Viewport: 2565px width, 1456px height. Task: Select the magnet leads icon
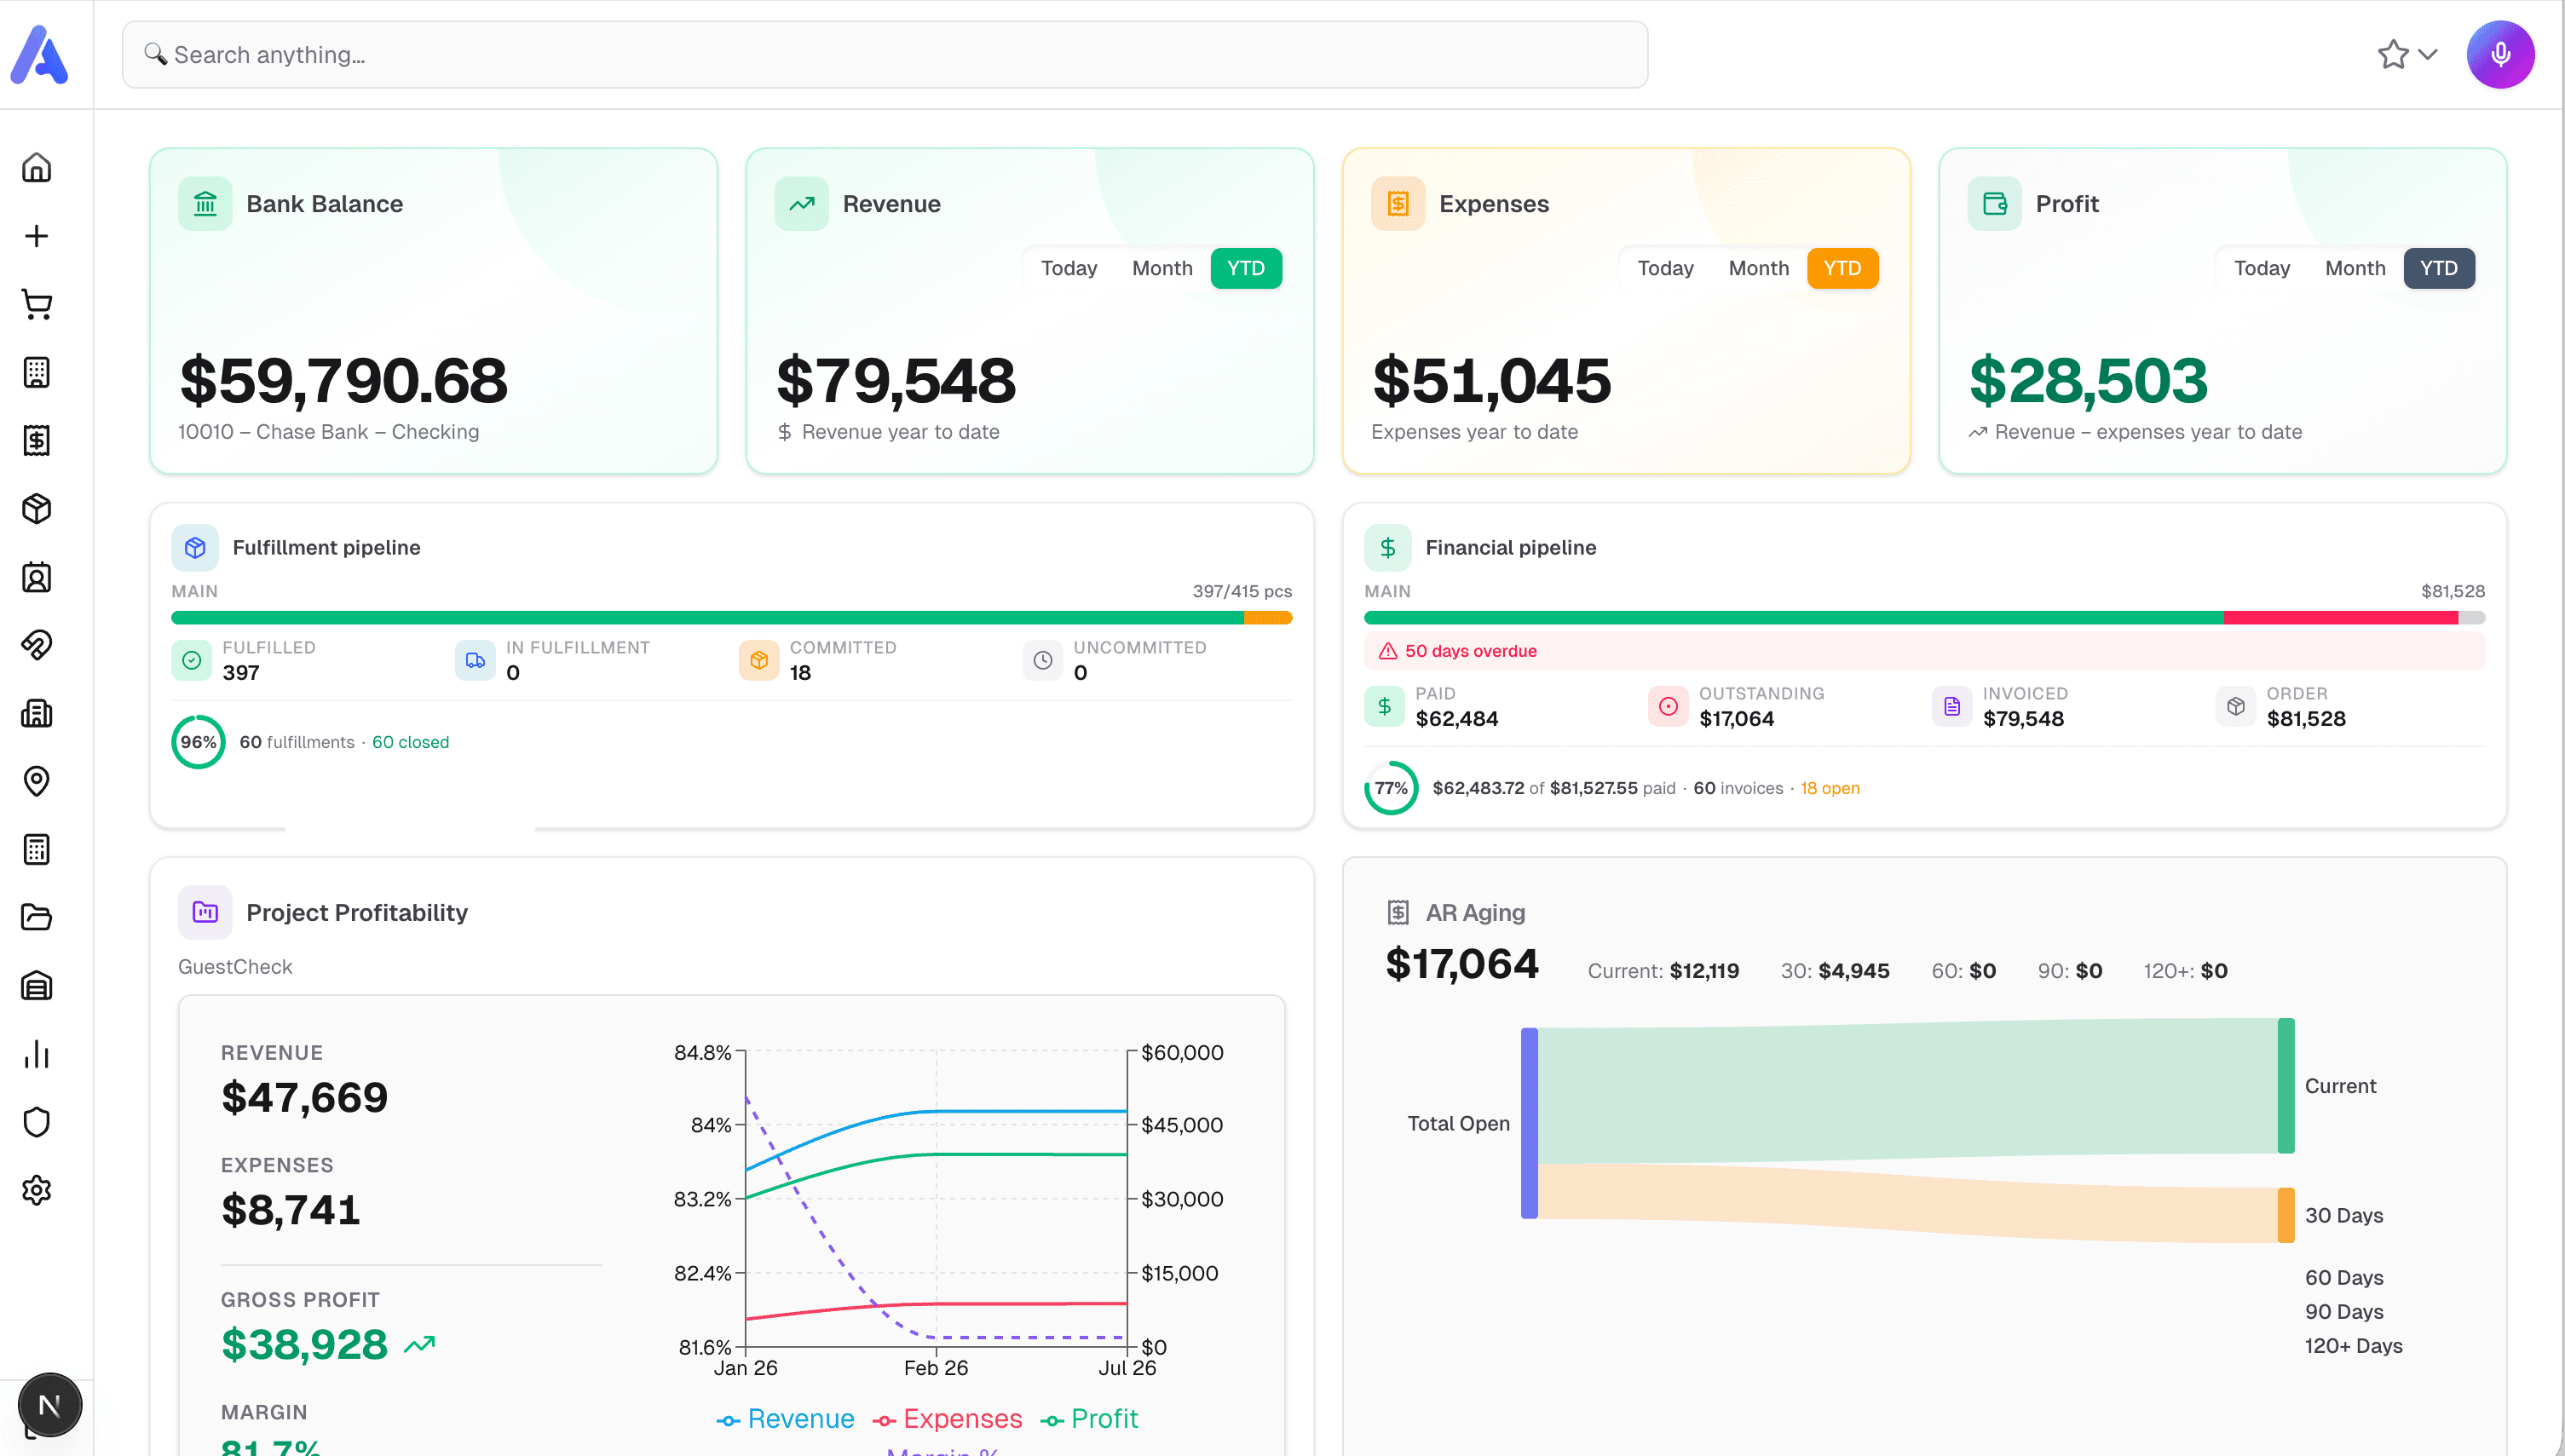tap(37, 645)
